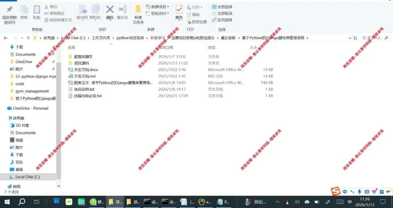Open OneDrive in Quick access sidebar
Screen dimensions: 393x208
pos(24,61)
